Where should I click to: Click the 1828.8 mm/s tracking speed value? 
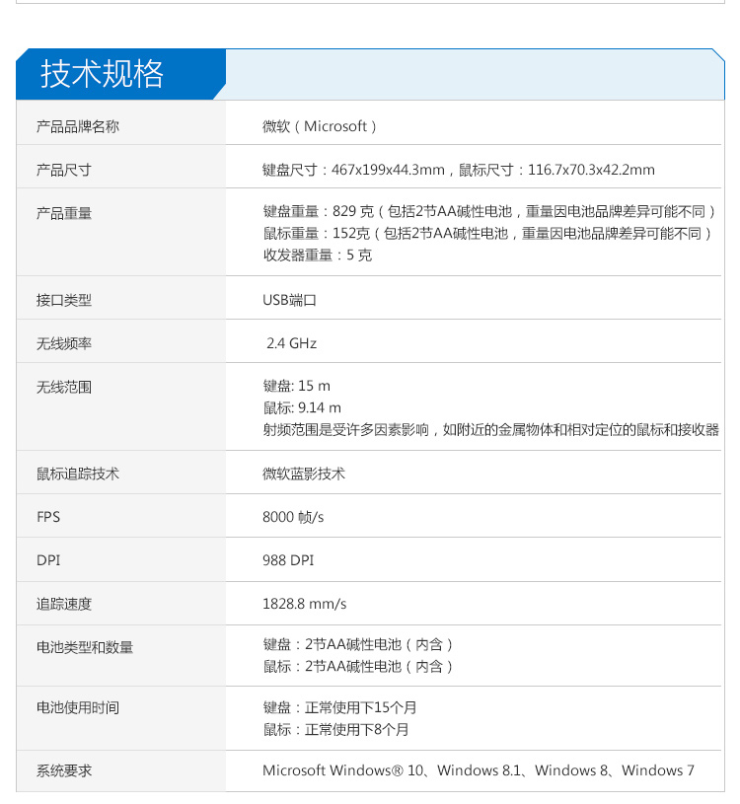click(304, 604)
